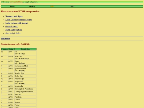Select the &#37; code cell
The height and width of the screenshot is (108, 144).
pyautogui.click(x=11, y=79)
